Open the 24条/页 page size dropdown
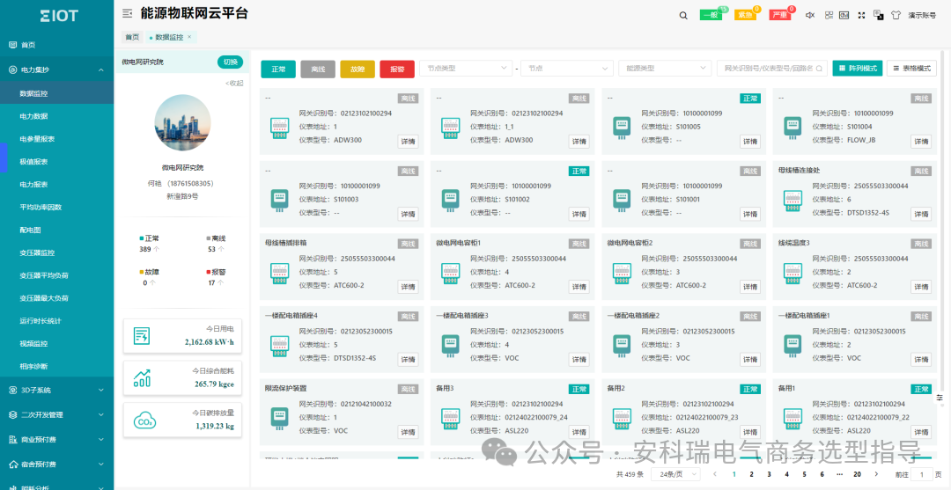 click(x=675, y=474)
